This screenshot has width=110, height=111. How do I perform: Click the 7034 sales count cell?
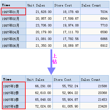(95, 11)
